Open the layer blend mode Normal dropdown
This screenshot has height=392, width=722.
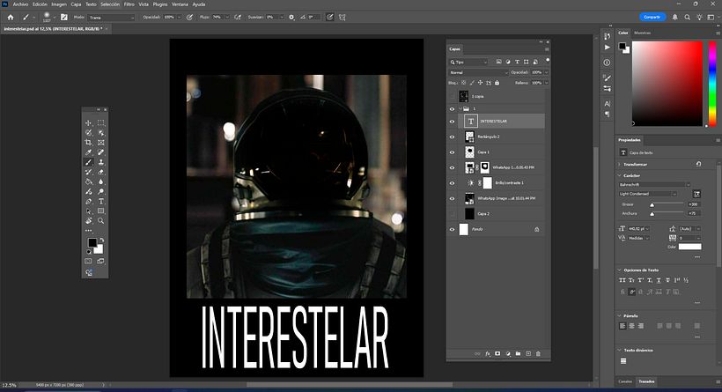(x=478, y=73)
